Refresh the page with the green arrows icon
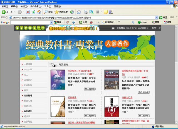The image size is (178, 129). pyautogui.click(x=33, y=12)
